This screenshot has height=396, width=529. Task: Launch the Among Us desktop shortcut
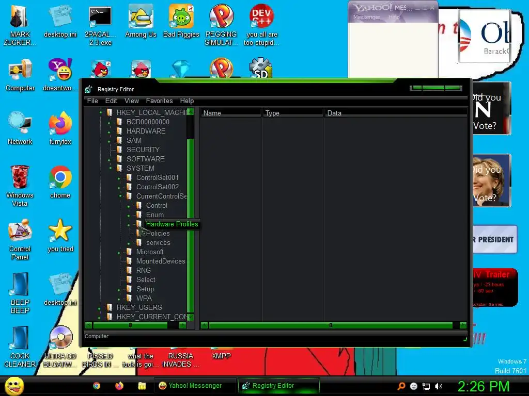[x=141, y=21]
